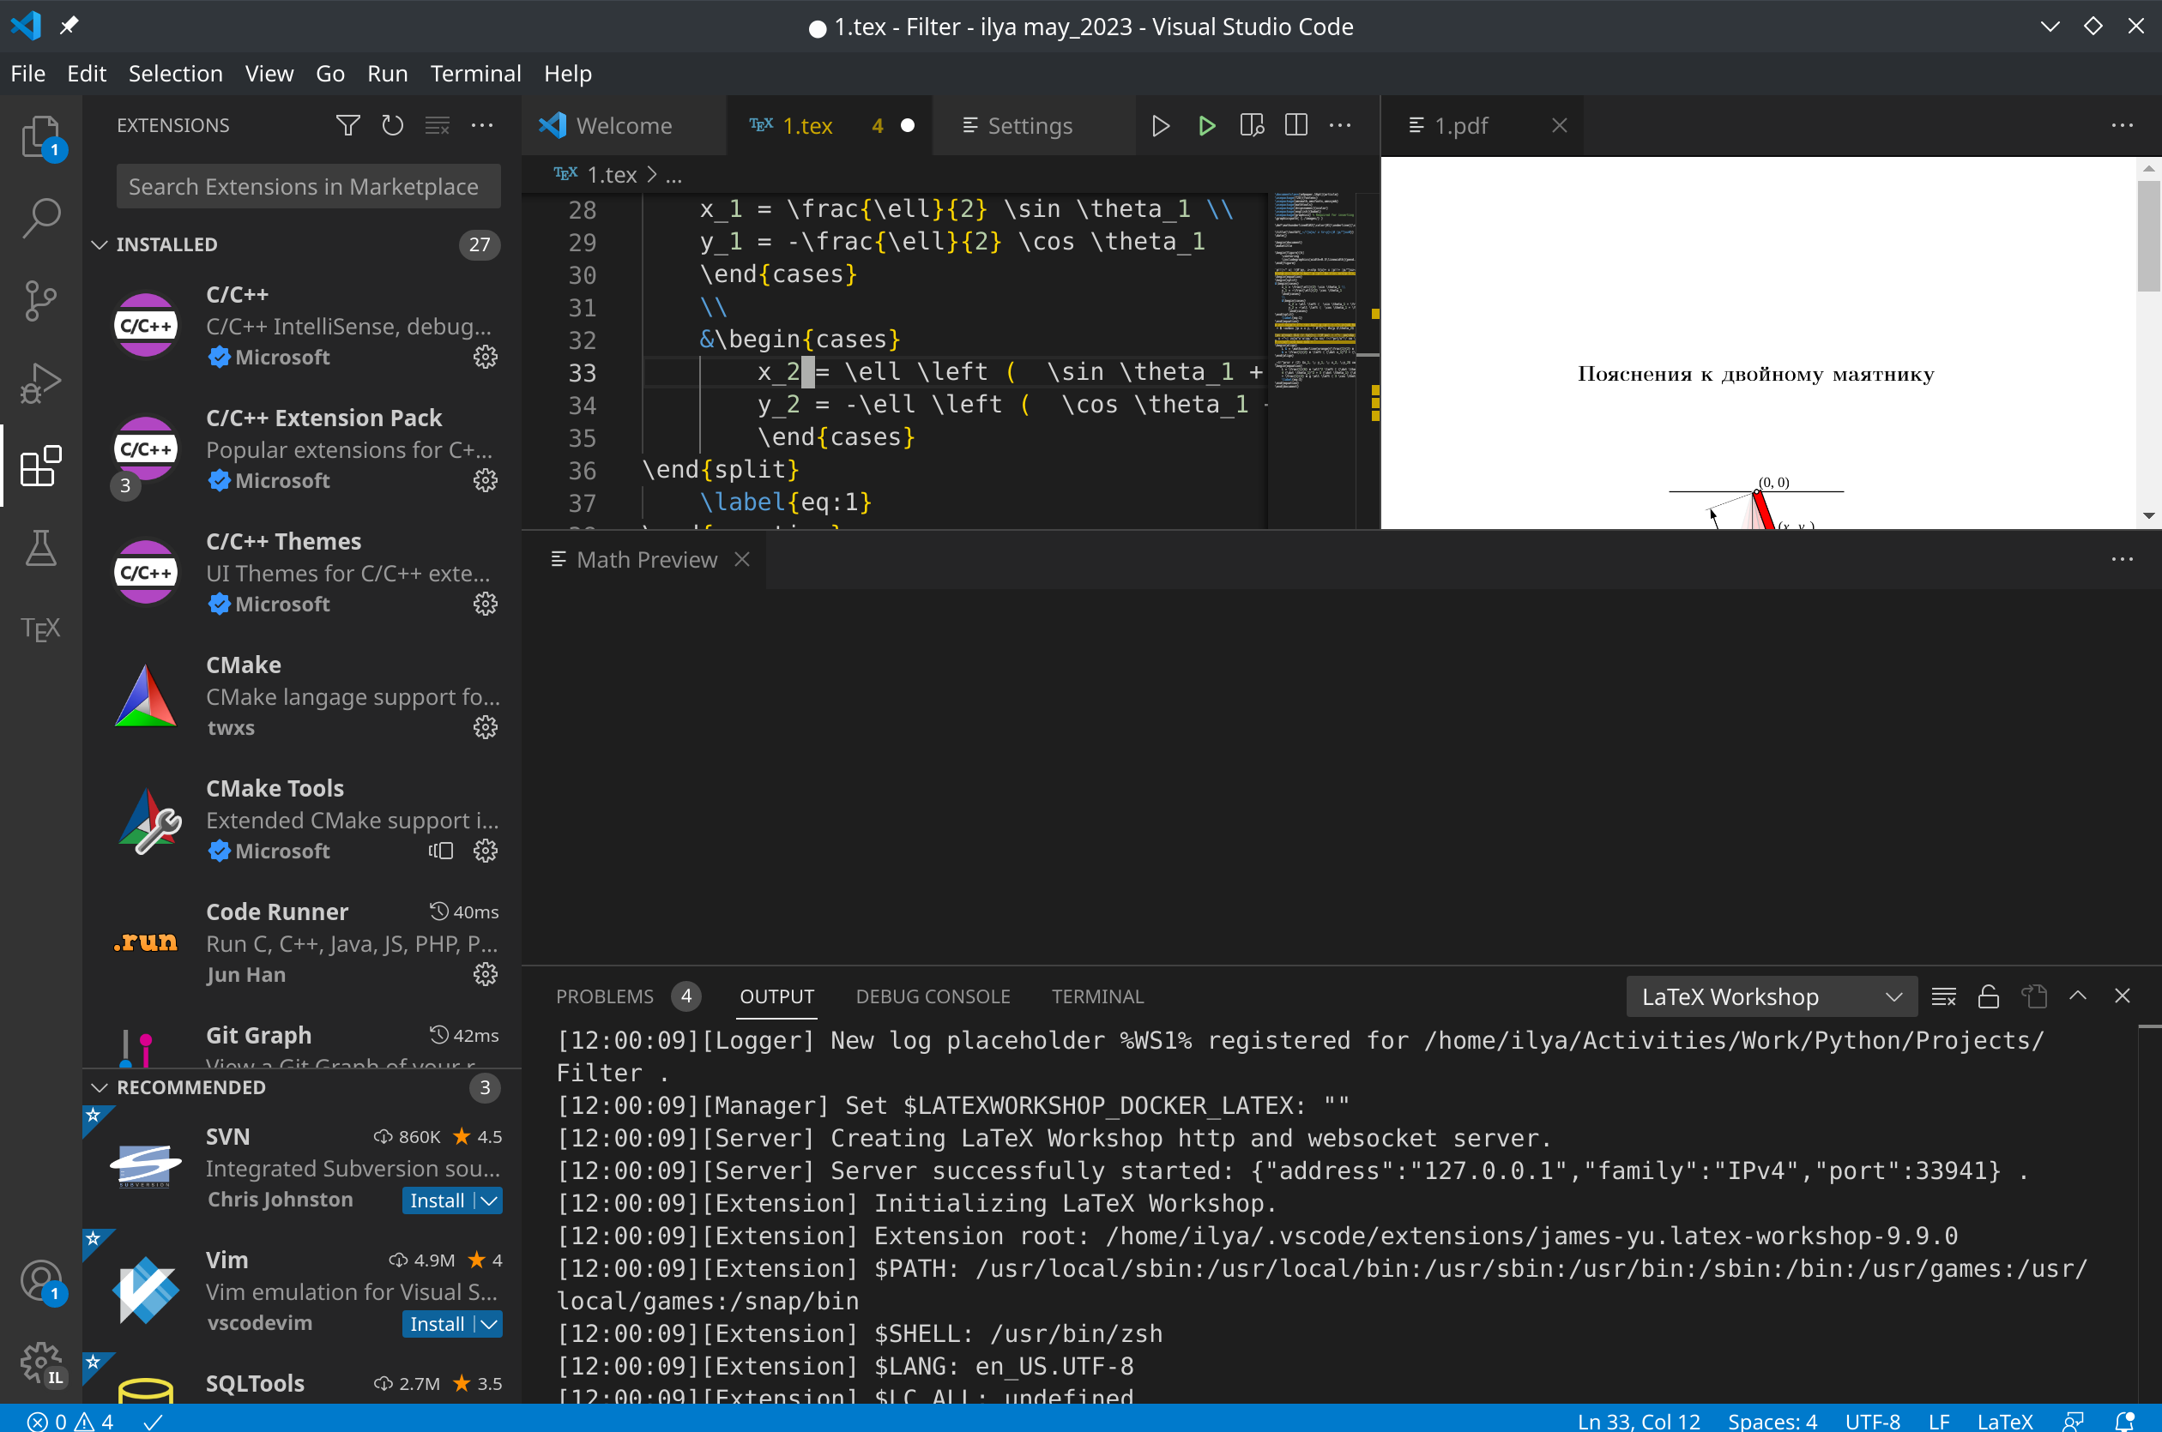Click the Search Extensions in Marketplace field

click(308, 185)
